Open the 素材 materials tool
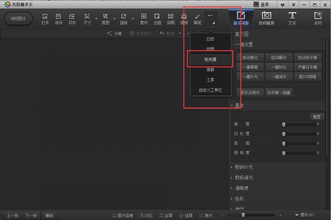The height and width of the screenshot is (220, 331). [144, 19]
